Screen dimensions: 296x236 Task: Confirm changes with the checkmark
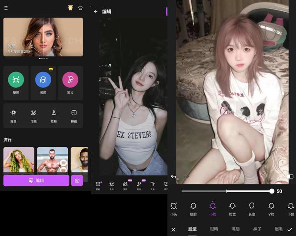(289, 229)
